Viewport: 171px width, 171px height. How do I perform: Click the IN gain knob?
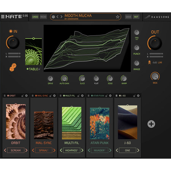13,43
